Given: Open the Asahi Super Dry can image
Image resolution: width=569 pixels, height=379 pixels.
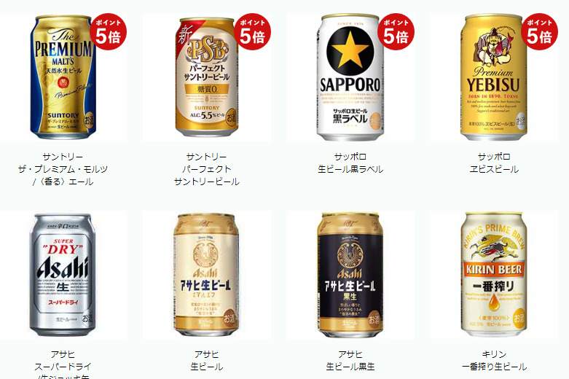Looking at the screenshot, I should (63, 275).
